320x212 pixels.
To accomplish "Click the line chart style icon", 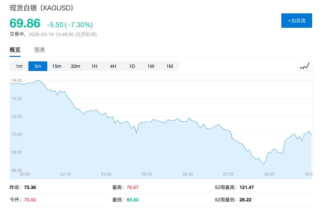I will click(305, 66).
